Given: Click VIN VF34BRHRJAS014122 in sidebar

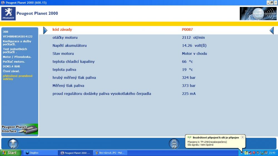Looking at the screenshot, I should pos(18,37).
